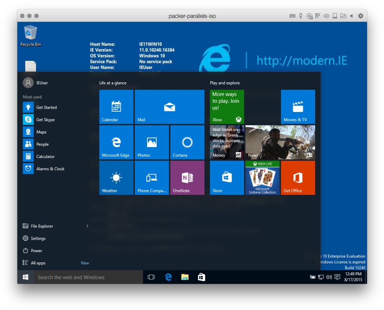Launch Microsoft Edge from the Start tiles
384x310 pixels.
(116, 142)
